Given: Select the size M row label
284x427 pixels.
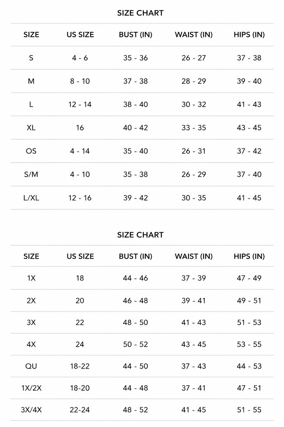Looking at the screenshot, I should pos(31,81).
